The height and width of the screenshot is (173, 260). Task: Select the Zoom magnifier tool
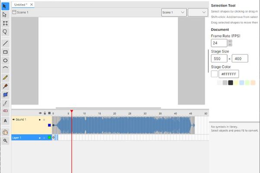pos(5,141)
